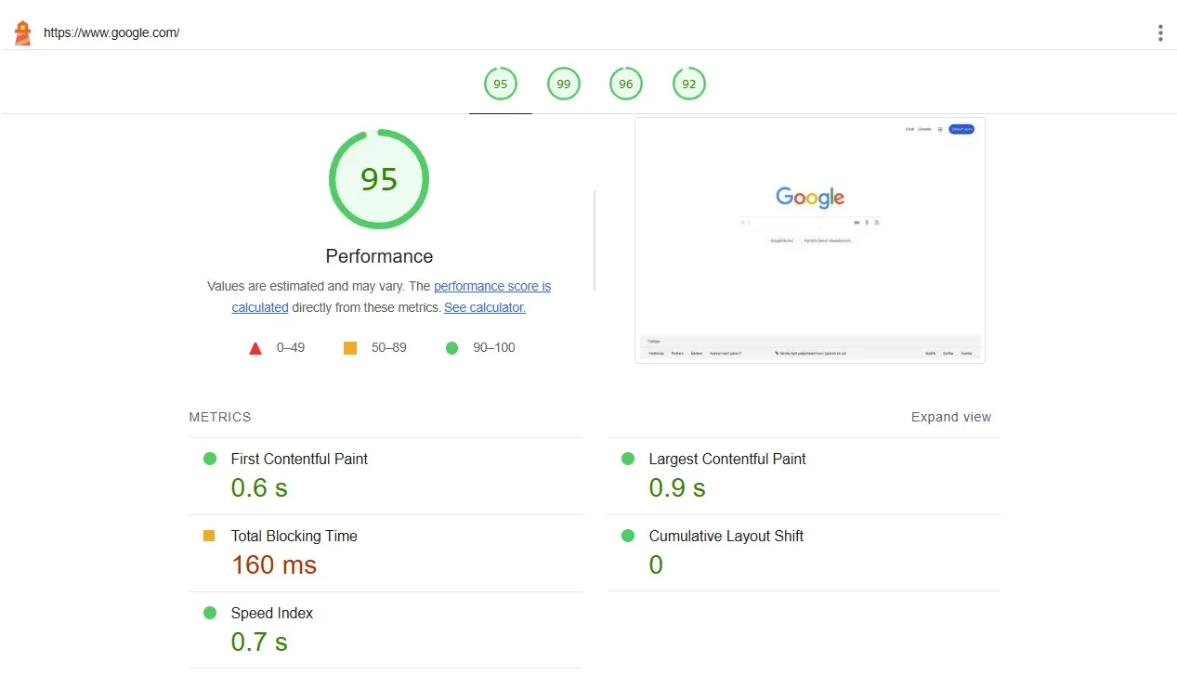Click the green dot beside Largest Contentful Paint
Viewport: 1177px width, 674px height.
[628, 459]
